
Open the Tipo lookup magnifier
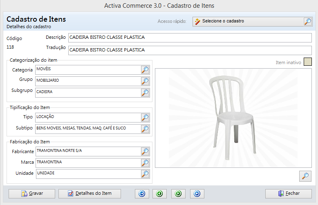[x=145, y=118]
